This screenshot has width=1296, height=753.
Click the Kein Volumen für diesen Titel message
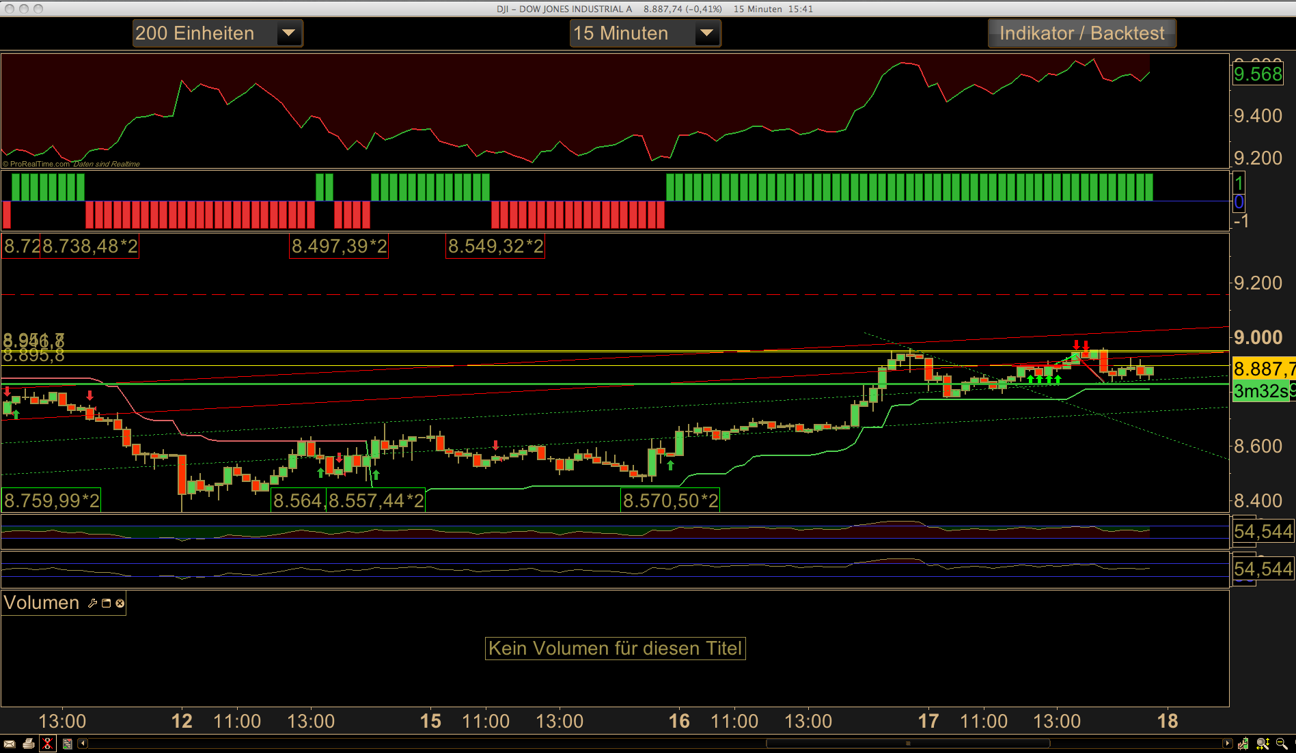615,648
